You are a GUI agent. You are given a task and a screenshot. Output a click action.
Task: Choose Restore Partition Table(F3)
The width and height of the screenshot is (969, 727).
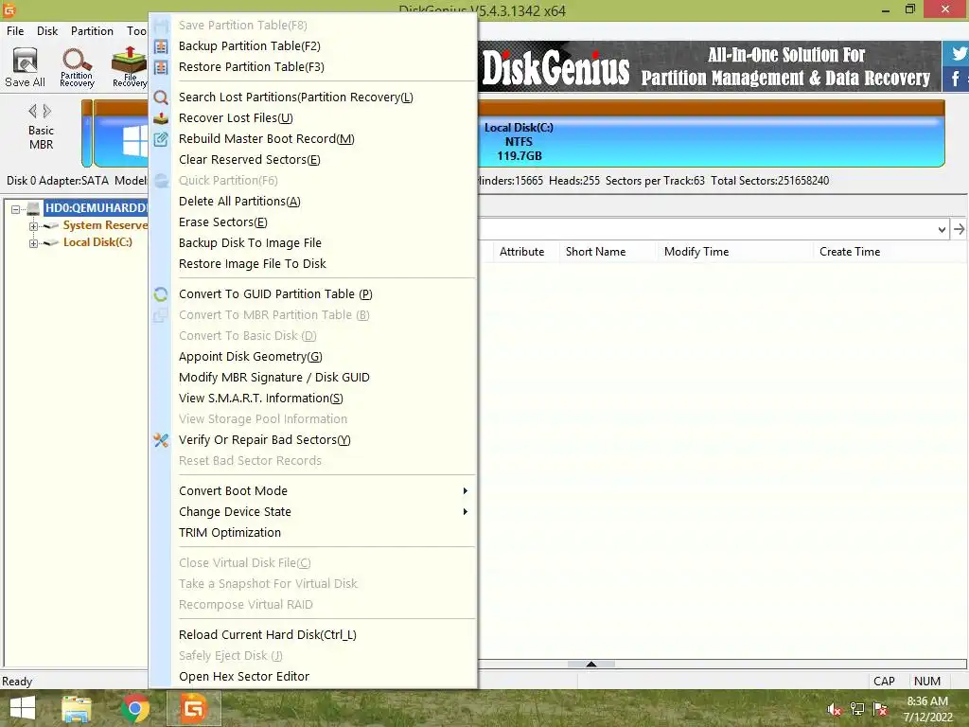click(252, 67)
